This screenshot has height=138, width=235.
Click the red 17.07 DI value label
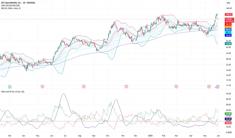tap(228, 123)
